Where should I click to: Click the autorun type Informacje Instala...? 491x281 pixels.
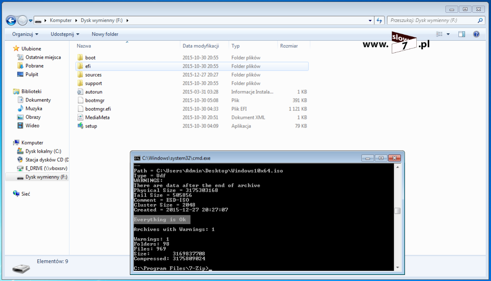point(252,92)
